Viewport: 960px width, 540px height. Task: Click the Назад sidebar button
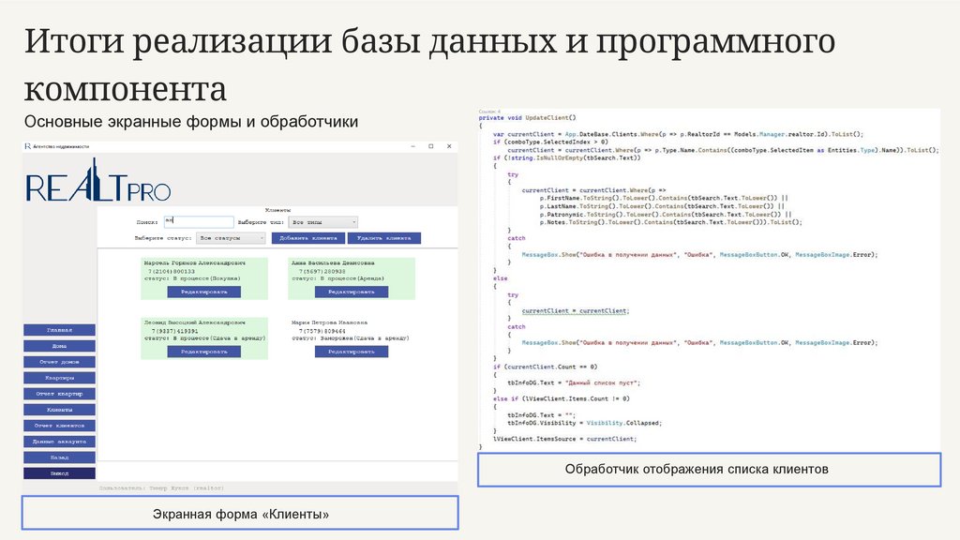point(59,457)
